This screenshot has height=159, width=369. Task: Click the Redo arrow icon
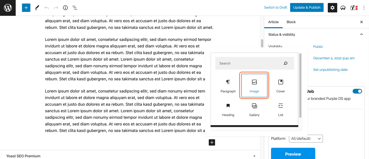[56, 8]
